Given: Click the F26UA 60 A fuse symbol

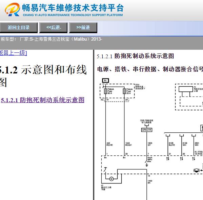Looking at the screenshot, I should tap(105, 91).
